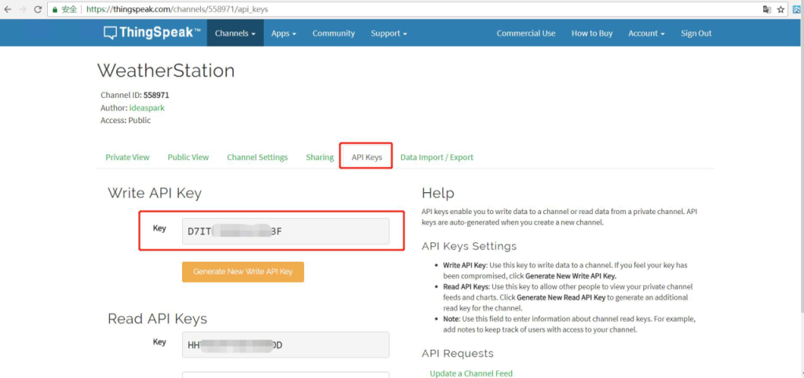This screenshot has width=804, height=378.
Task: Click the API Keys Settings heading
Action: [470, 246]
